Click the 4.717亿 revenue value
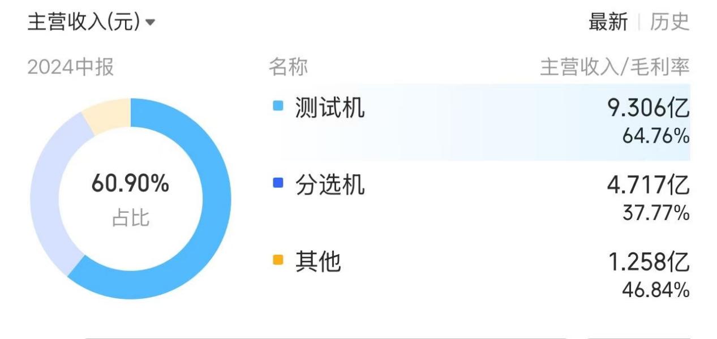The width and height of the screenshot is (717, 339). coord(649,184)
